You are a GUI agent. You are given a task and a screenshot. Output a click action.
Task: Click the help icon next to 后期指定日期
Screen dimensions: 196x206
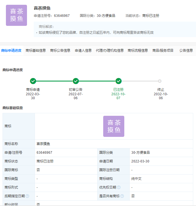pyautogui.click(x=27, y=196)
